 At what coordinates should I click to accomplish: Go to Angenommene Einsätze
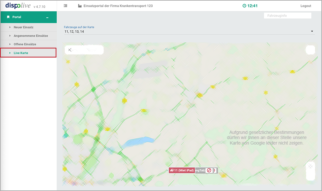(31, 35)
